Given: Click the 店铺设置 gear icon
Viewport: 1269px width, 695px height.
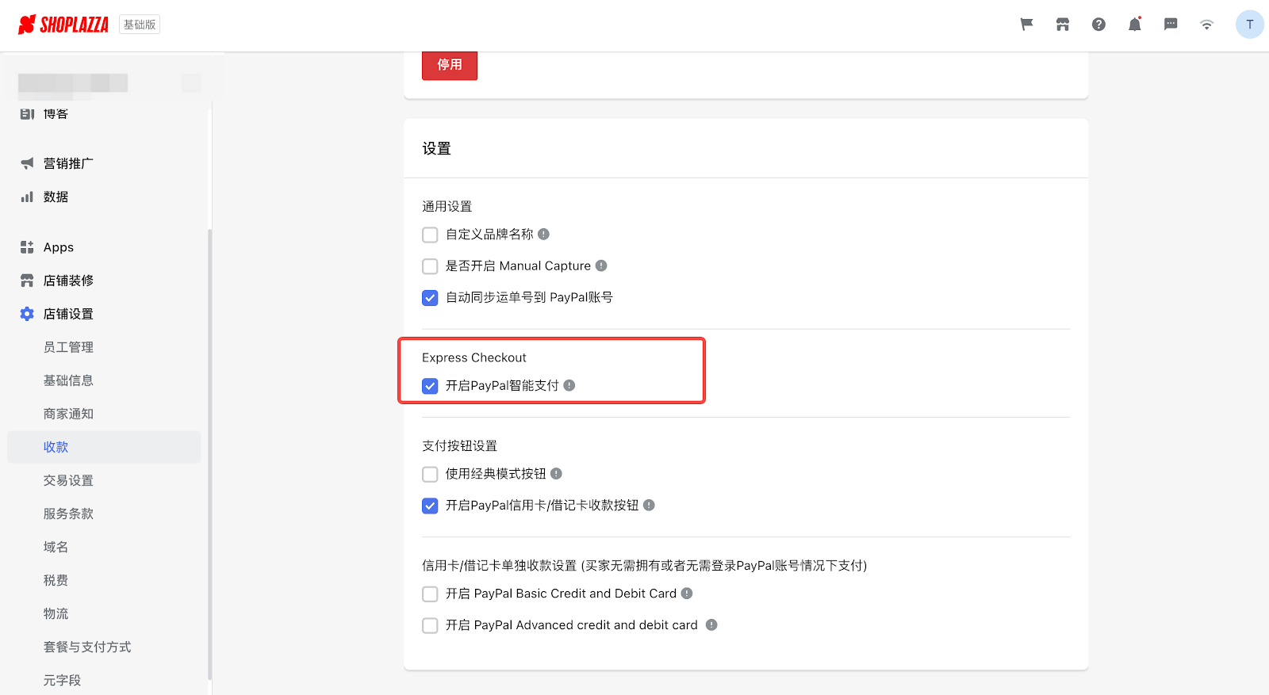Looking at the screenshot, I should (27, 314).
